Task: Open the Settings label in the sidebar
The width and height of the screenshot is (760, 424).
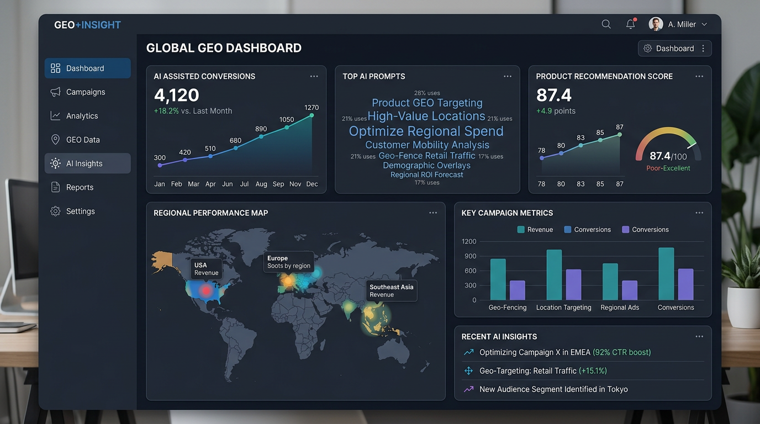Action: [81, 211]
